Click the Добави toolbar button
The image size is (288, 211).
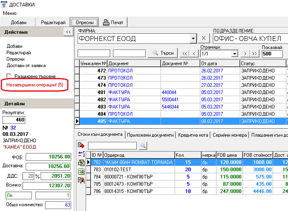click(18, 22)
